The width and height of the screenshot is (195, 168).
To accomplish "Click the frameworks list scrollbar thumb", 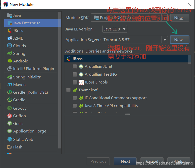I will pyautogui.click(x=189, y=59).
